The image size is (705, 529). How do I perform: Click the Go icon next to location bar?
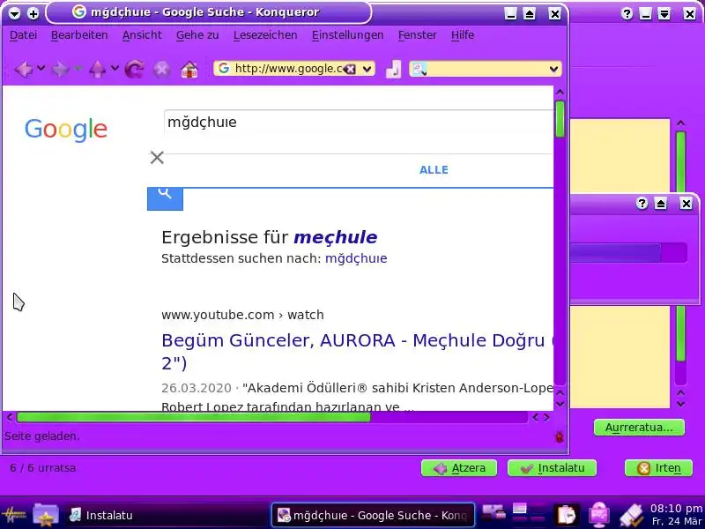(393, 70)
